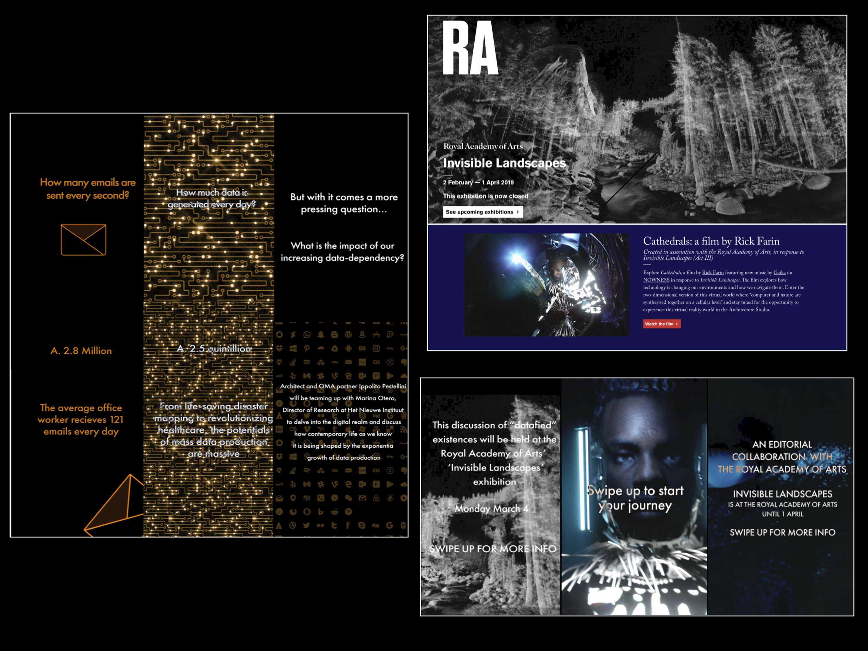Click the Cathedrals film thumbnail image

click(547, 285)
